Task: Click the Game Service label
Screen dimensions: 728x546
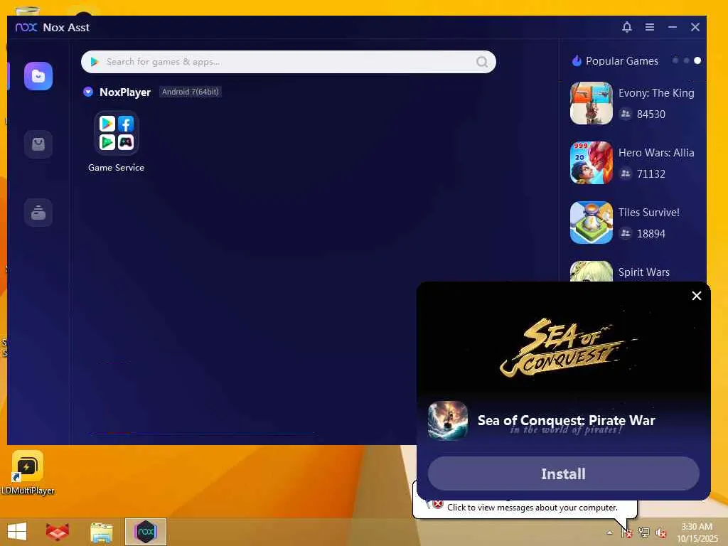Action: [x=116, y=168]
